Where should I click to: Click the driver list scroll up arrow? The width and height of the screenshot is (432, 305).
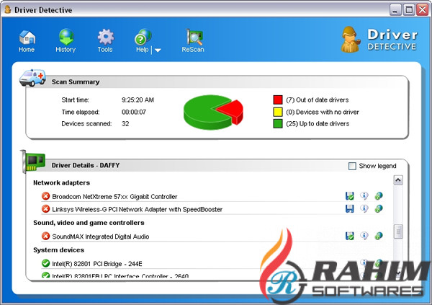[x=398, y=180]
